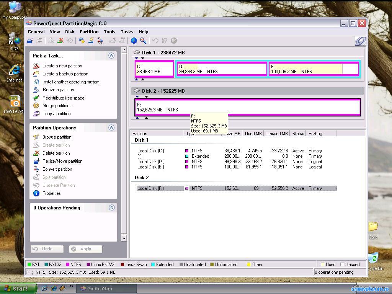This screenshot has height=294, width=392.
Task: Click the 'Merge partitions' task icon
Action: click(36, 106)
